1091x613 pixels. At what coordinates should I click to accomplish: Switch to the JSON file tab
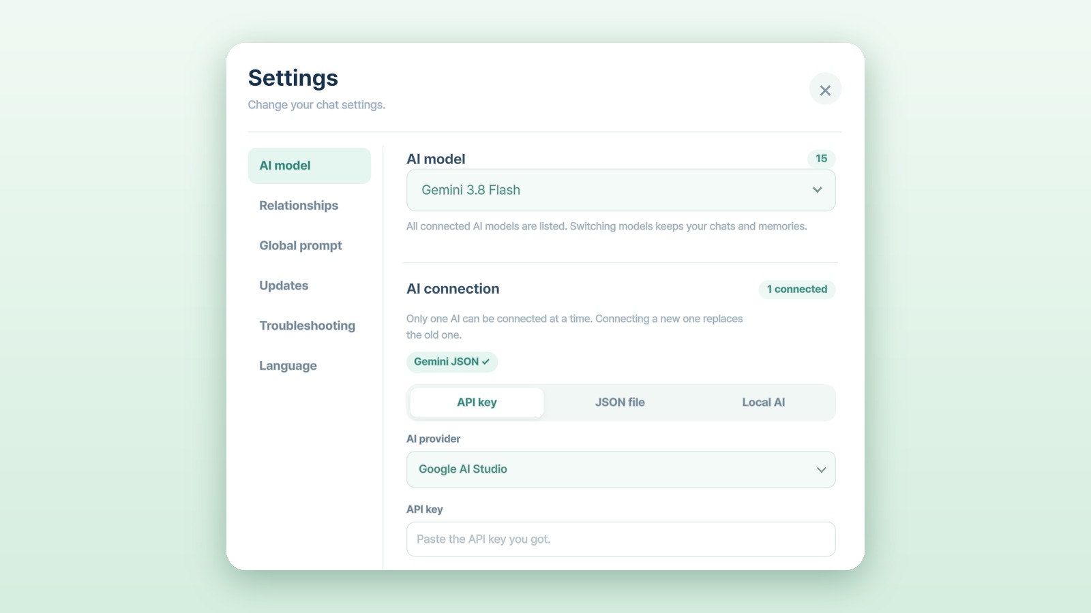(620, 403)
